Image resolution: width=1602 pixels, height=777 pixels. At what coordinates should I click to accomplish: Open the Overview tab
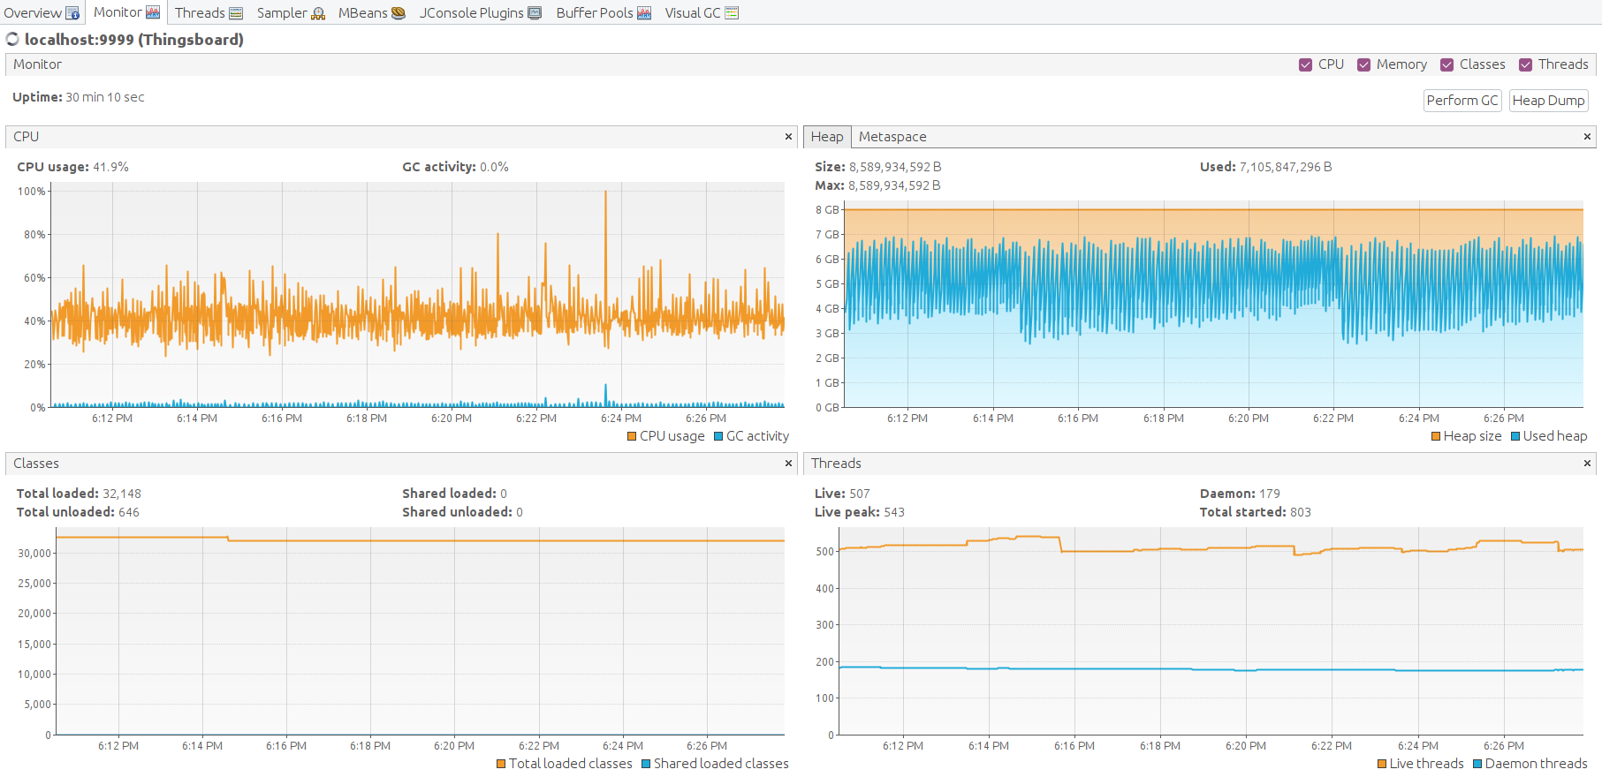click(x=41, y=12)
